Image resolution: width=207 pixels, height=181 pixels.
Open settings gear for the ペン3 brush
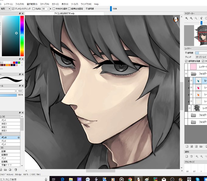coord(19,137)
